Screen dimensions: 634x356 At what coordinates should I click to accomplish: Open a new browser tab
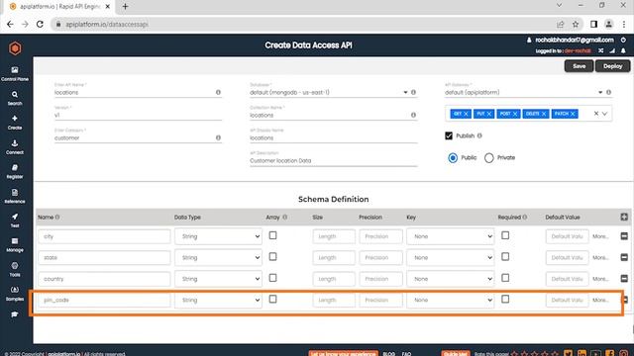pyautogui.click(x=125, y=7)
